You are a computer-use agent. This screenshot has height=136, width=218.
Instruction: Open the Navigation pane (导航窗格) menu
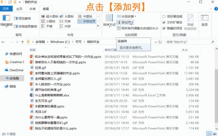[x=6, y=21]
